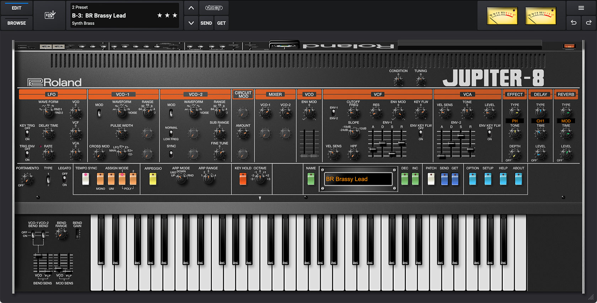This screenshot has width=597, height=303.
Task: Switch to the BROWSE tab
Action: [x=17, y=23]
